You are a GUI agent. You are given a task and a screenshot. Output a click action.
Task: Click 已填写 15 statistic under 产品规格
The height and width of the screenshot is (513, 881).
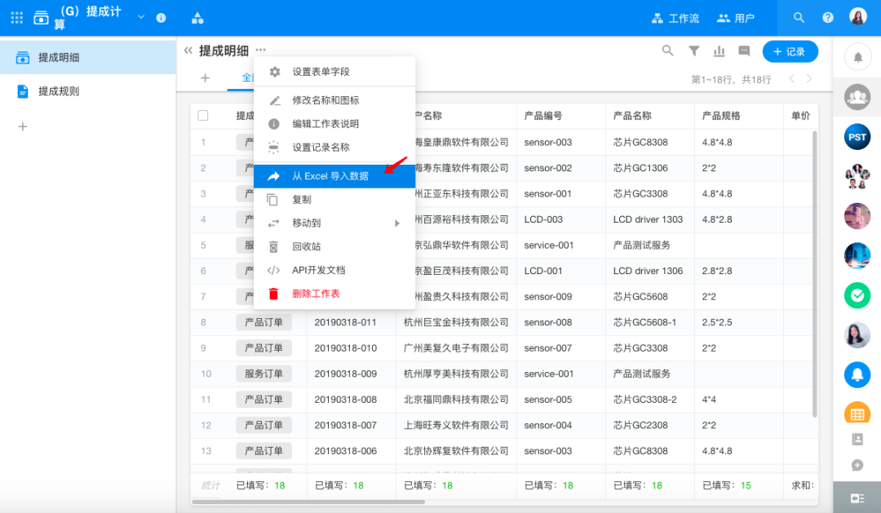tap(727, 485)
